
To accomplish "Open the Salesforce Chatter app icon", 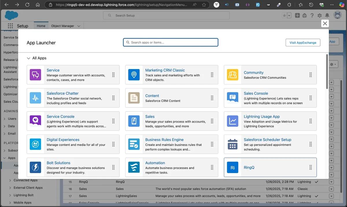I will coord(36,98).
